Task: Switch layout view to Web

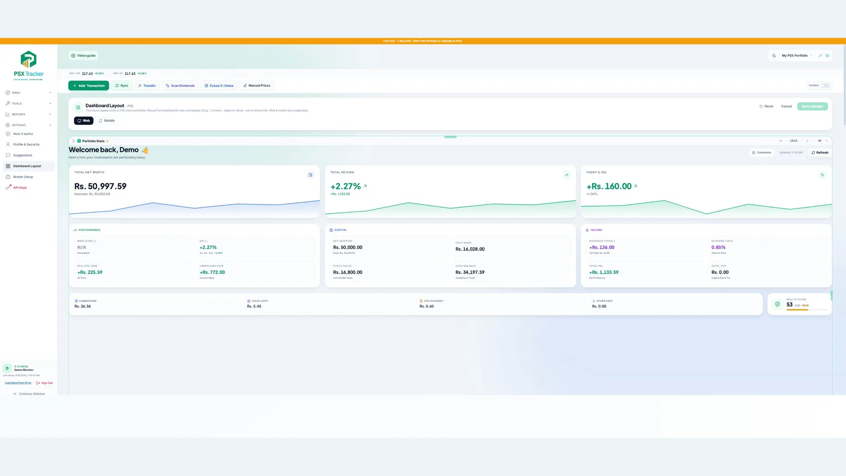Action: 84,121
